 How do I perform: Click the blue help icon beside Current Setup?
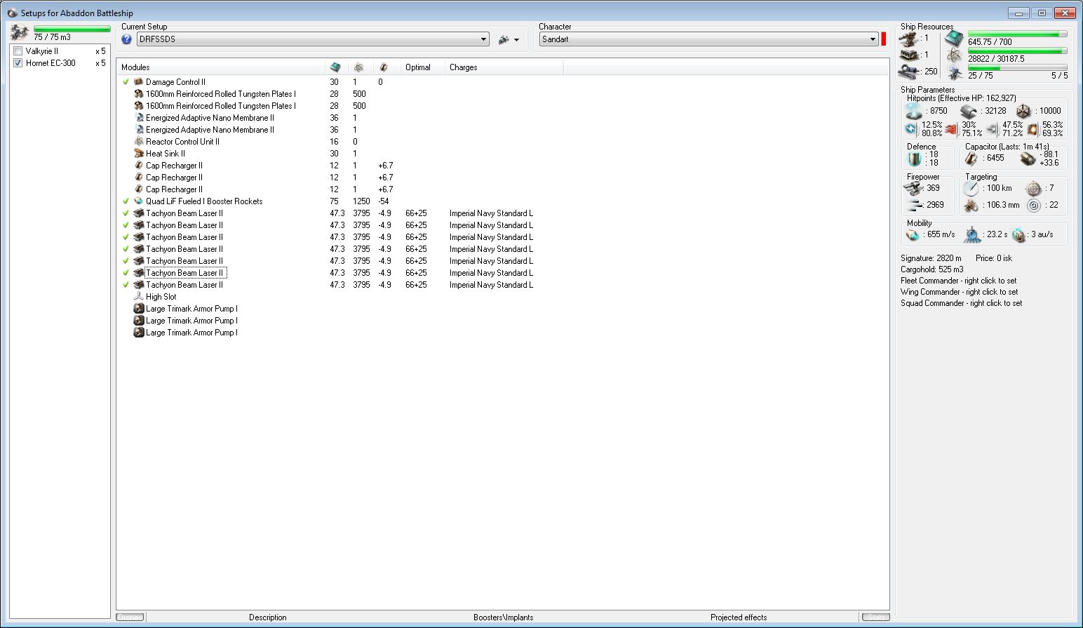[x=127, y=39]
